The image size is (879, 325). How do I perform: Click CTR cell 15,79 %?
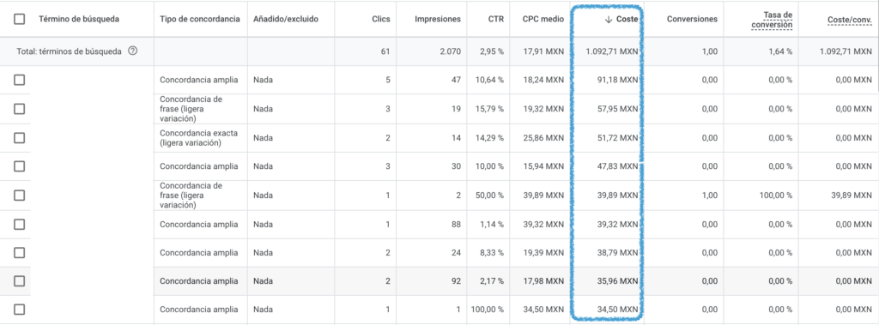tap(490, 109)
